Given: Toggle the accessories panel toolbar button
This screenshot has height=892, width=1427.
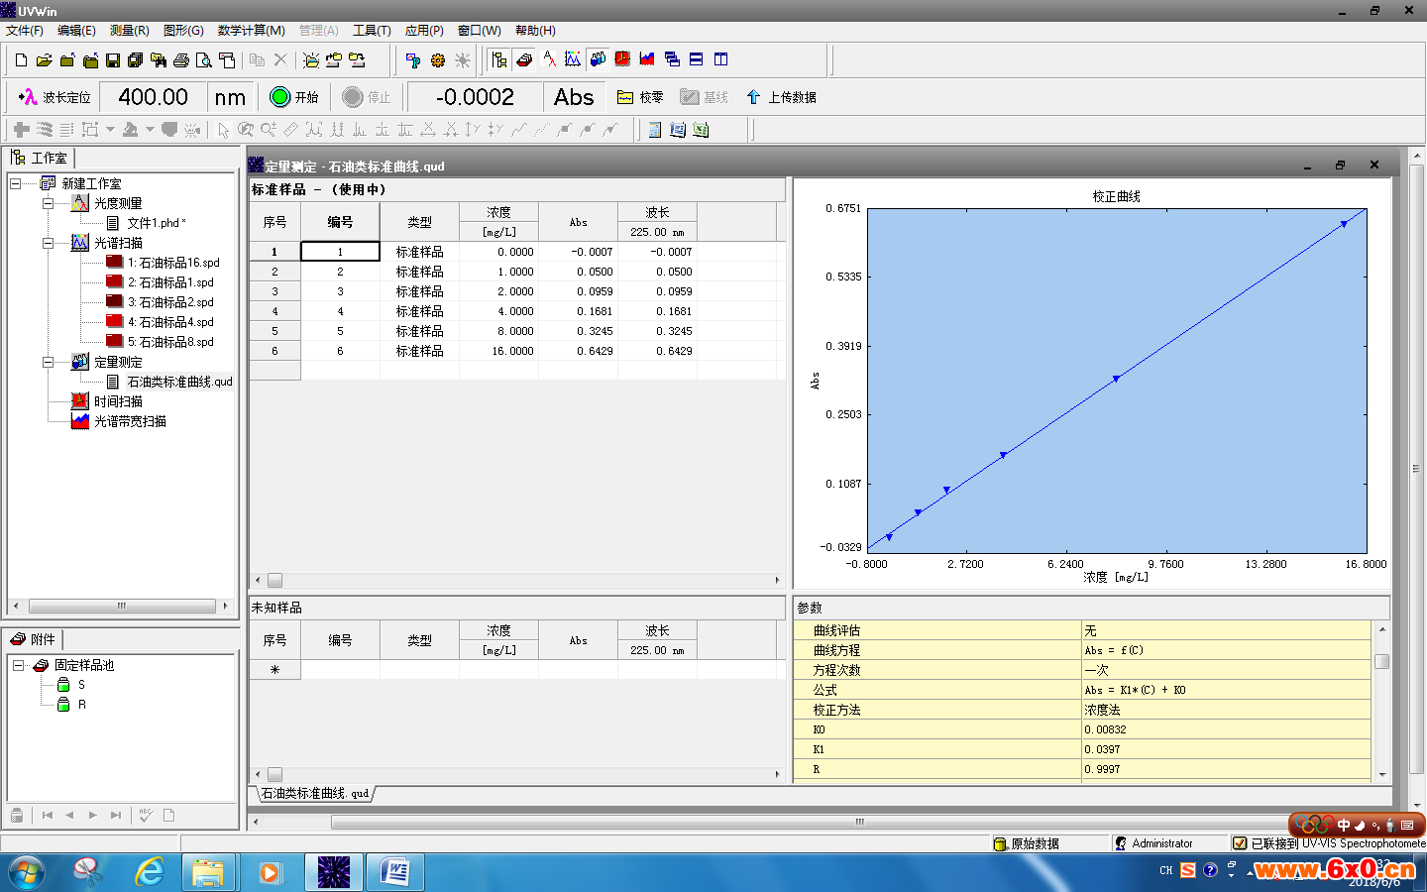Looking at the screenshot, I should 524,59.
